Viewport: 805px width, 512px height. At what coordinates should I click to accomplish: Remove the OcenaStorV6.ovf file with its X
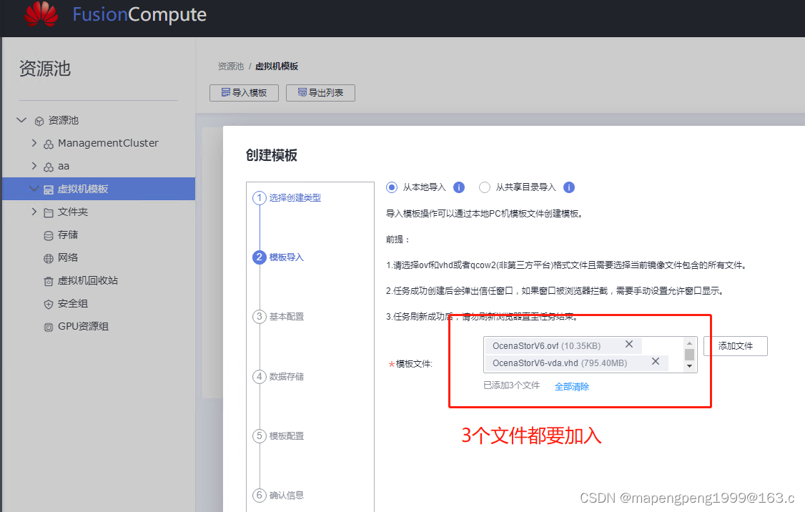(629, 344)
